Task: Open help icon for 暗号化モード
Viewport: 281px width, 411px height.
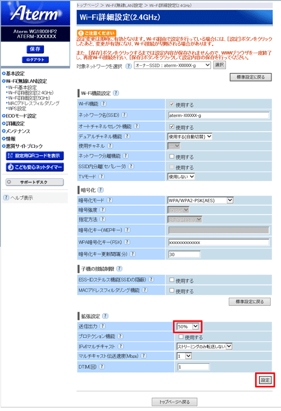Action: (x=110, y=200)
